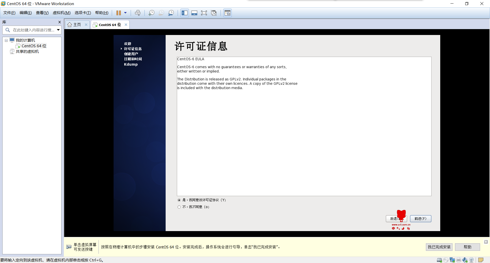
Task: Send Ctrl+Alt+Del to the virtual machine
Action: 138,13
